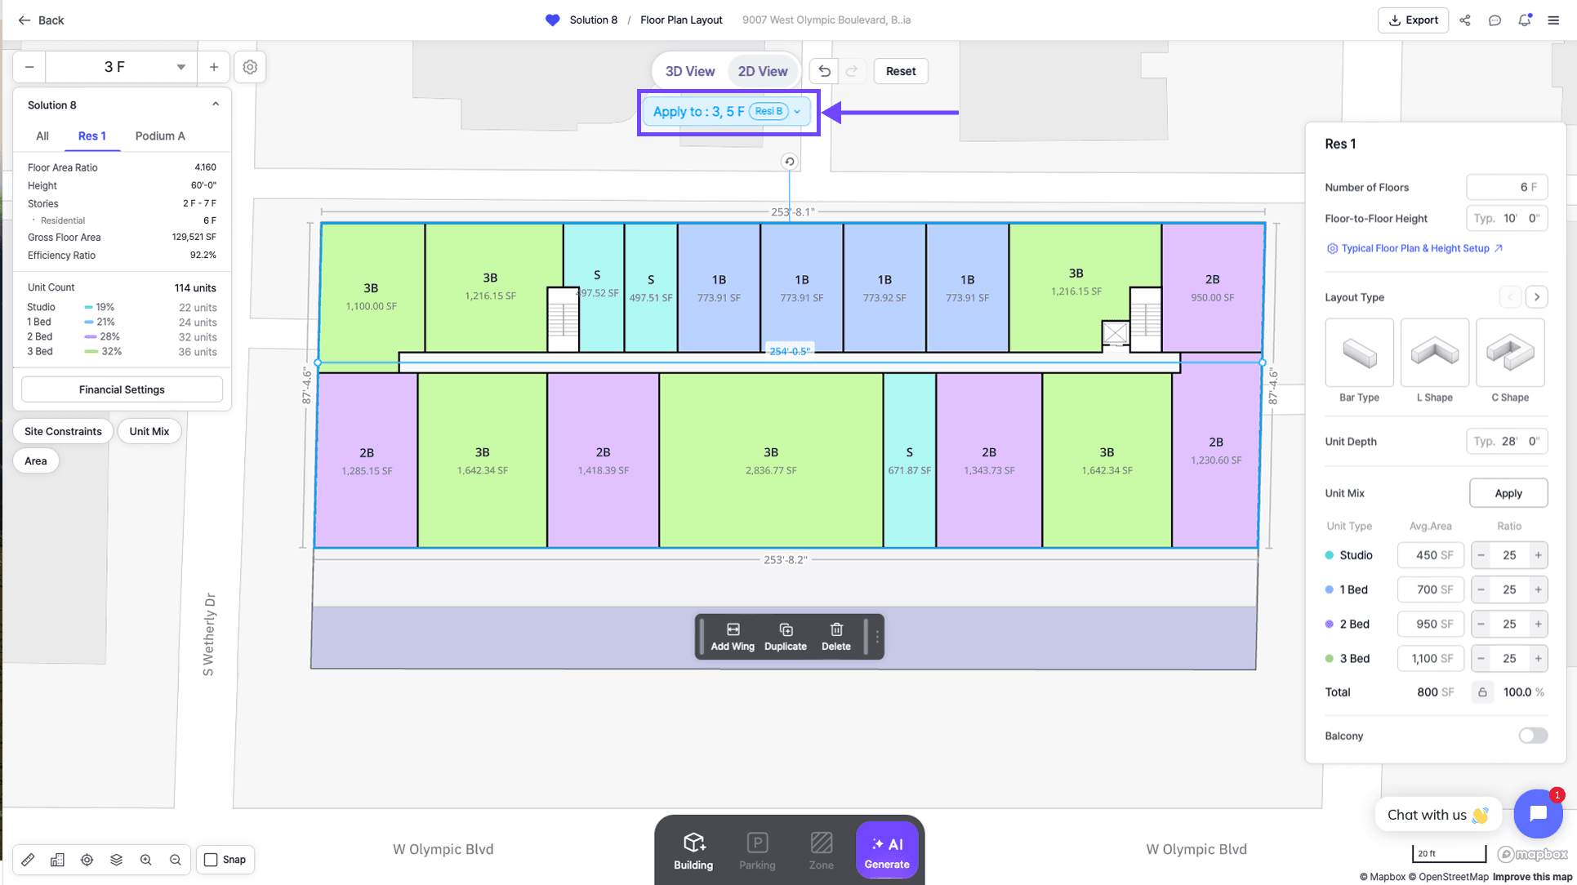The image size is (1577, 885).
Task: Expand the Apply to 3, 5 F dropdown
Action: (x=797, y=112)
